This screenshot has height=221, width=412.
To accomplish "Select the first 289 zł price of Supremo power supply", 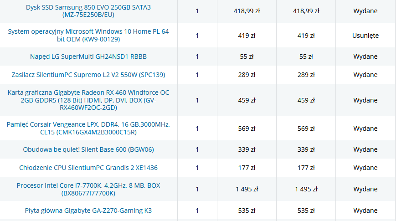I will coord(247,75).
